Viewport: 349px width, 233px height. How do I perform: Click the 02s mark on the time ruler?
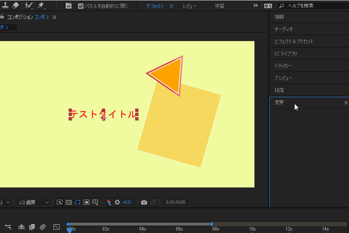pos(106,229)
